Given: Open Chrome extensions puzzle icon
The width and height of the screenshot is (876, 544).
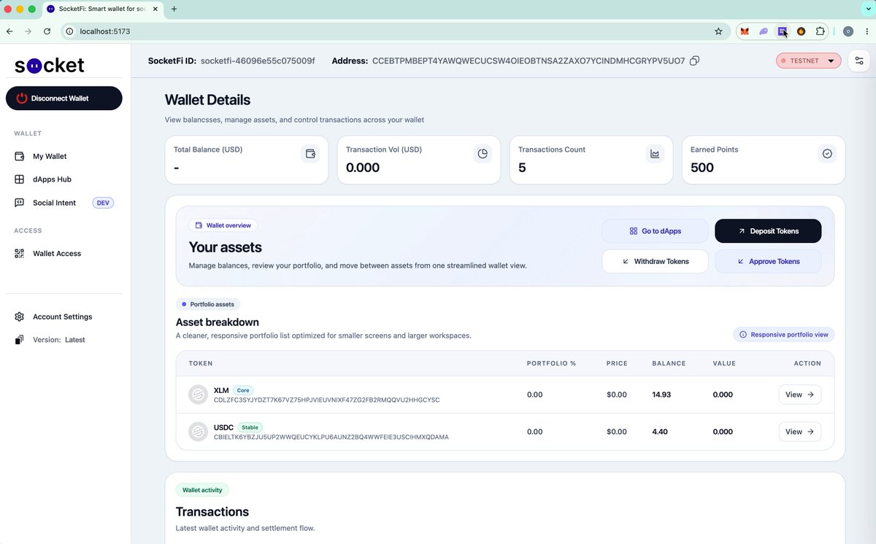Looking at the screenshot, I should [820, 31].
